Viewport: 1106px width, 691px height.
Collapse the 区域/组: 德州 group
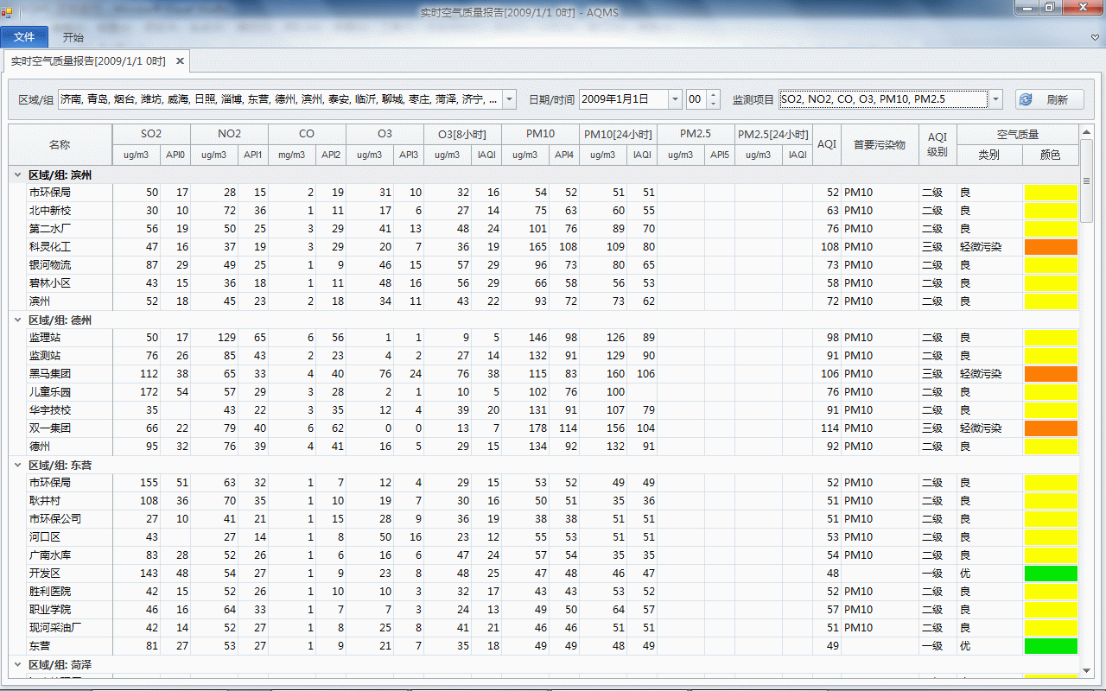(17, 320)
